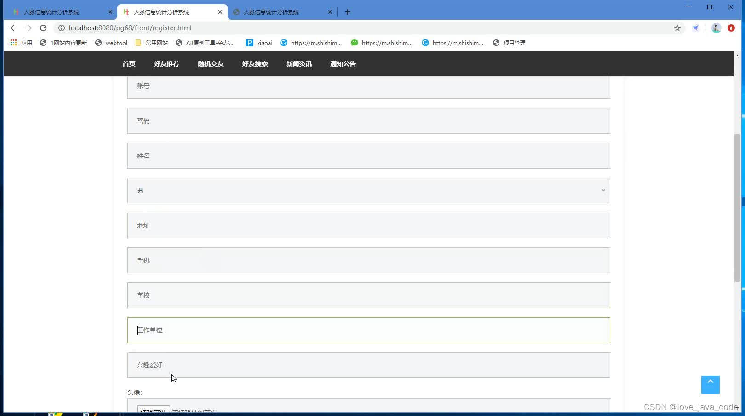This screenshot has width=745, height=416.
Task: Click the 工作单位 input field
Action: 369,330
